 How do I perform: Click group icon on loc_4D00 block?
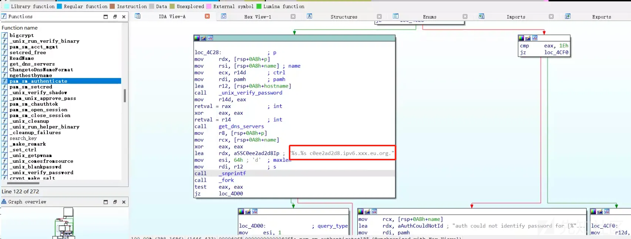(255, 212)
